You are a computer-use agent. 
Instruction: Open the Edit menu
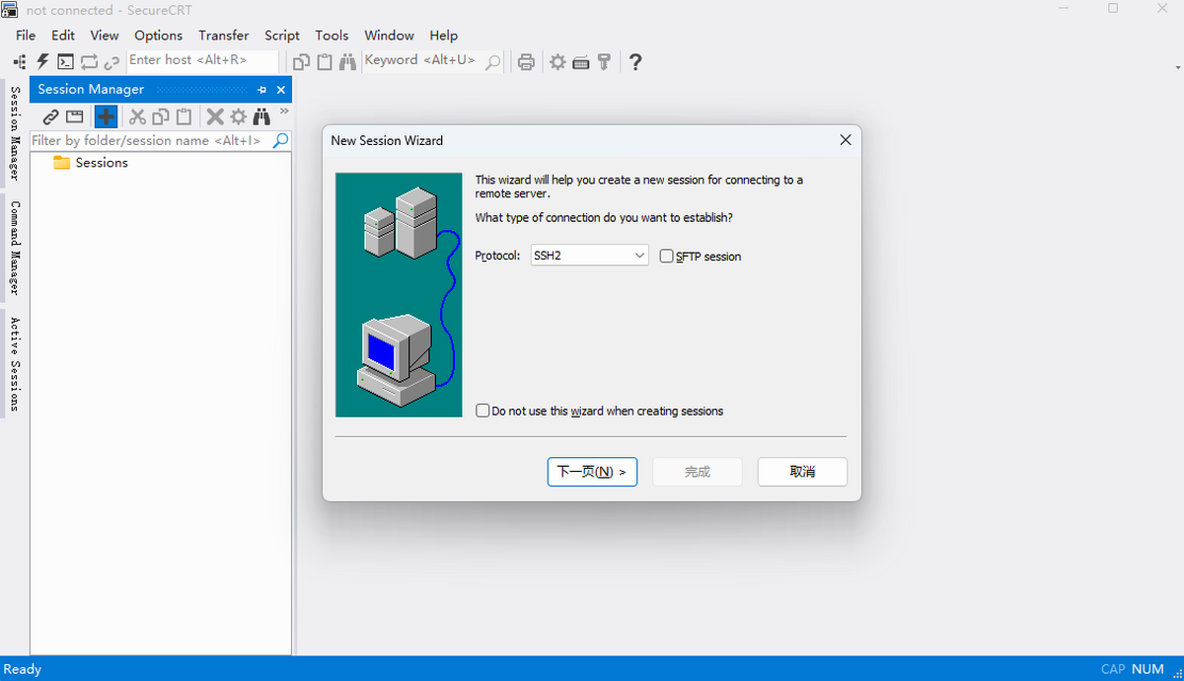tap(63, 35)
